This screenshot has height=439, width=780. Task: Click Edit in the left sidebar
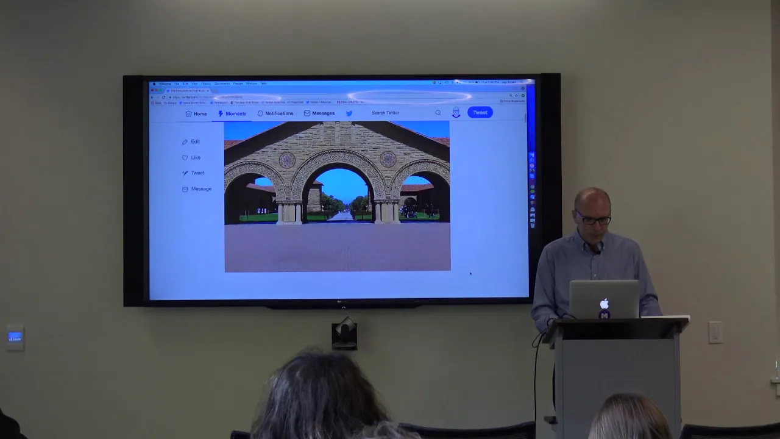point(191,141)
